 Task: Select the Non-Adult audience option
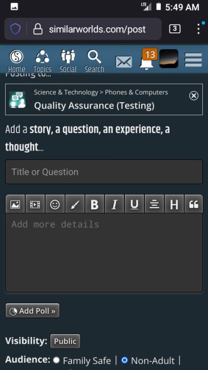[x=124, y=360]
